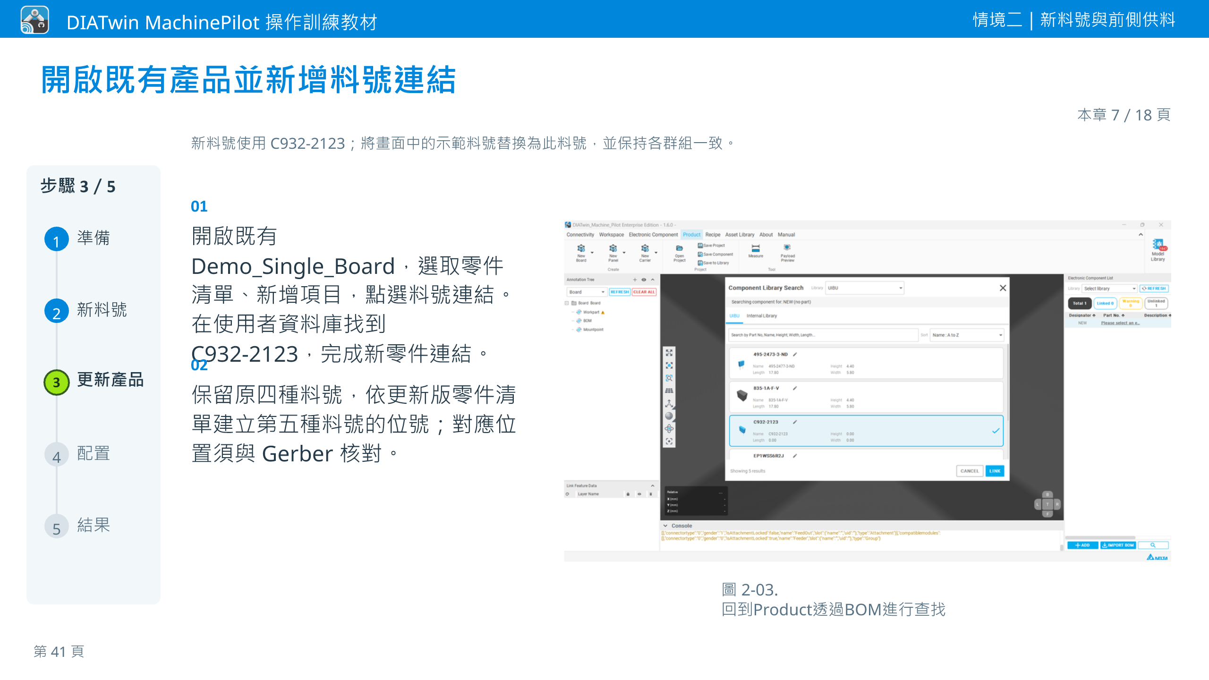
Task: Select the T face on view cube
Action: click(1047, 505)
